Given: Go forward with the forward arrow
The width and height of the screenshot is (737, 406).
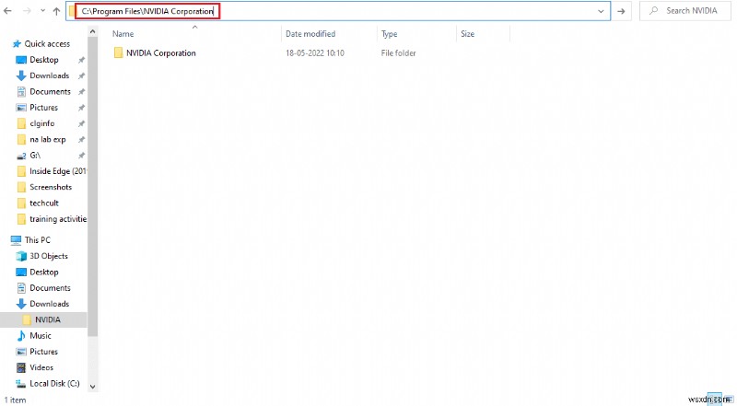Looking at the screenshot, I should [27, 11].
